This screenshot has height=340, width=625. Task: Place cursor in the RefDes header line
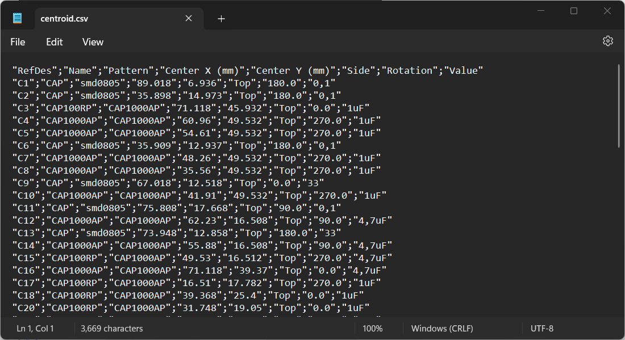pos(248,70)
